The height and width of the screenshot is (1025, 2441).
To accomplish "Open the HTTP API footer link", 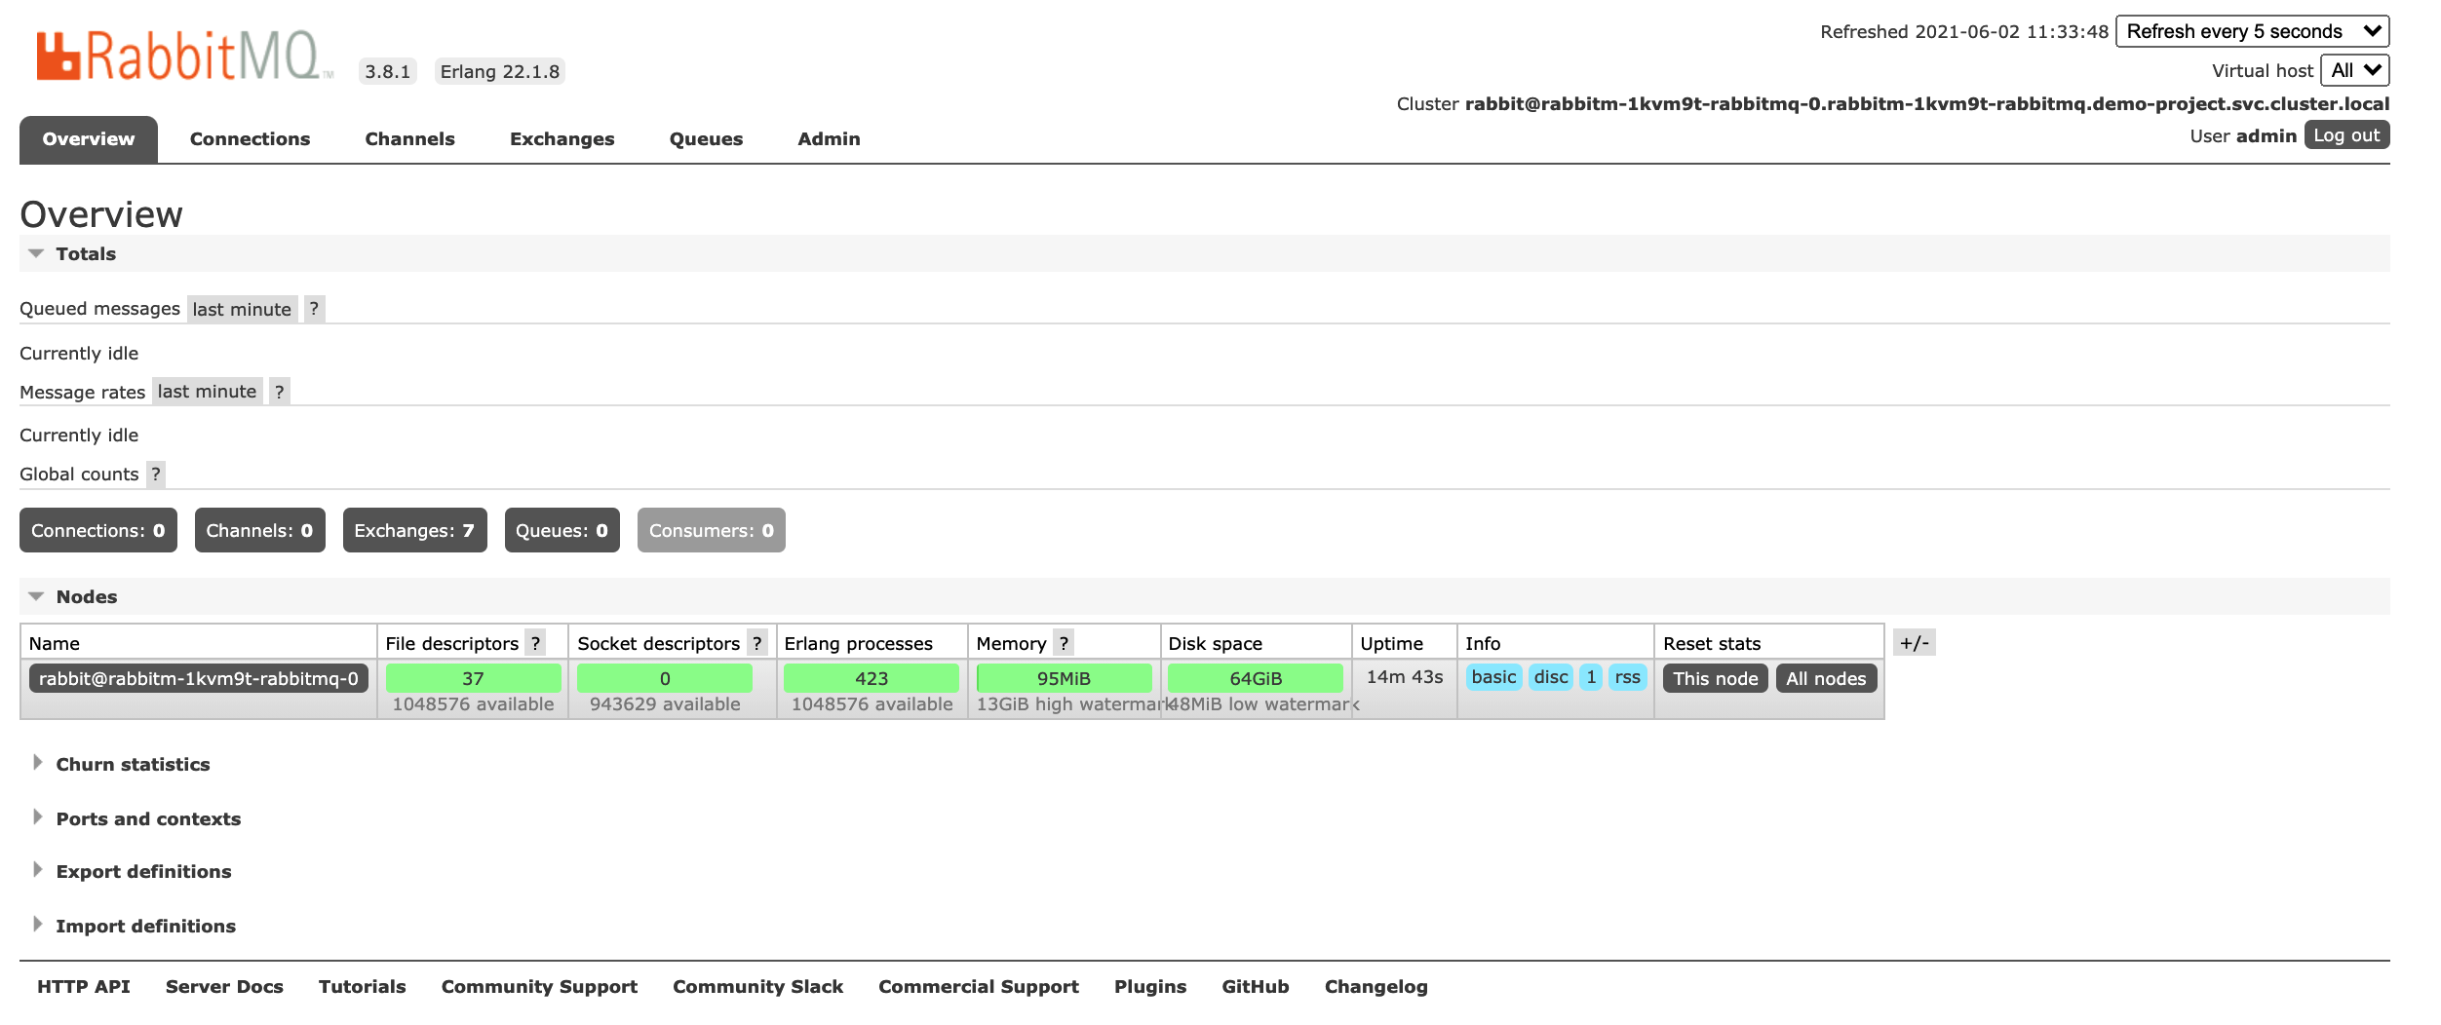I will tap(84, 987).
